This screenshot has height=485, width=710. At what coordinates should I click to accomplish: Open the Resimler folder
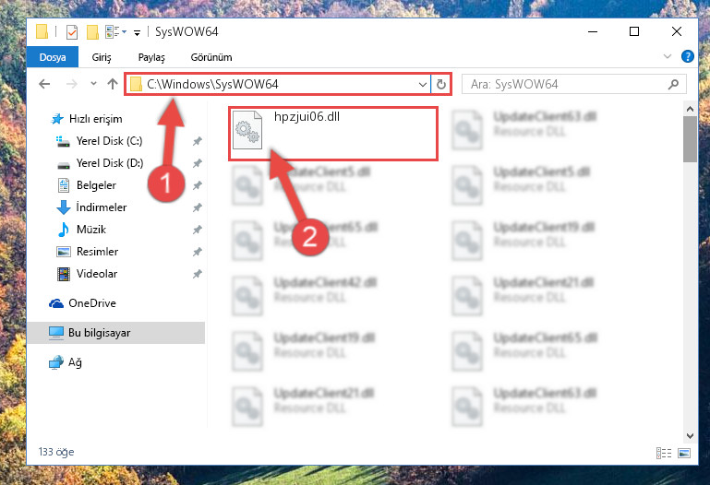[x=97, y=252]
